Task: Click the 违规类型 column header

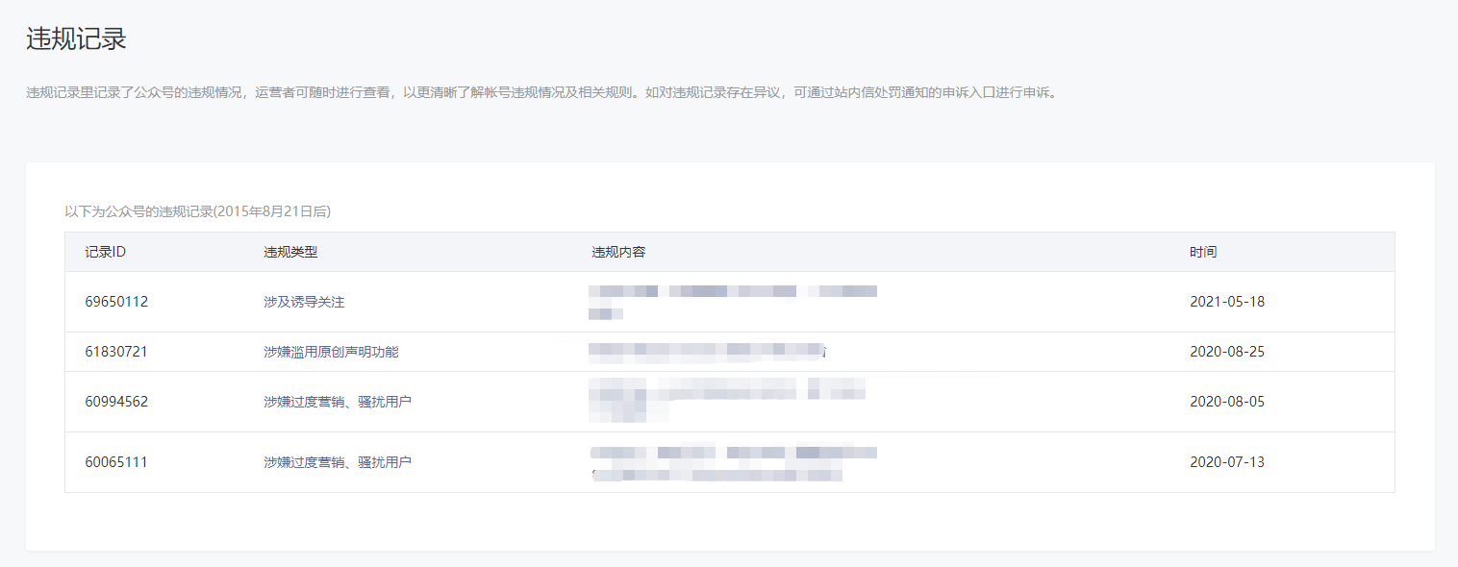Action: pyautogui.click(x=290, y=252)
